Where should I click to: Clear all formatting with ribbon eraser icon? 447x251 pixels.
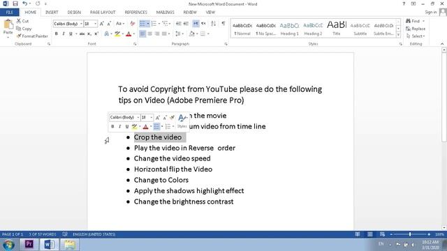coord(132,24)
